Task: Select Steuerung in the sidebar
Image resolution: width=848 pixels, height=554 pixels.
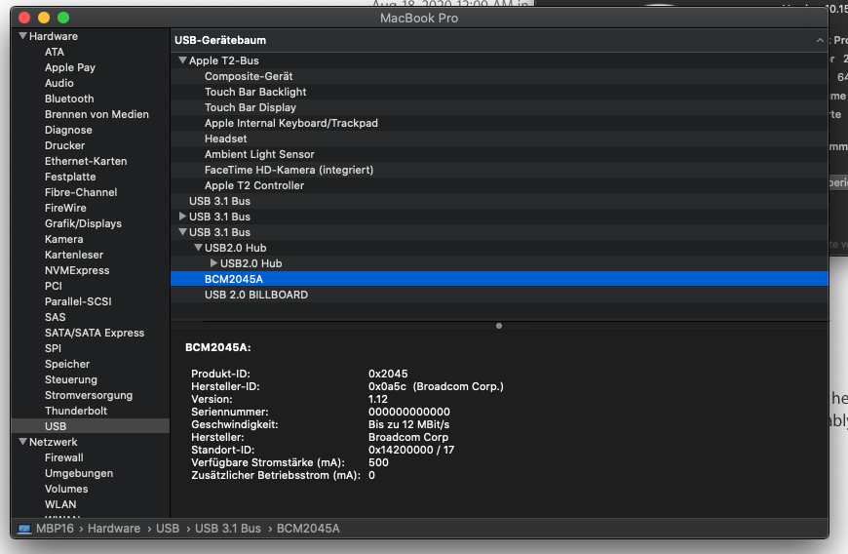Action: point(71,379)
